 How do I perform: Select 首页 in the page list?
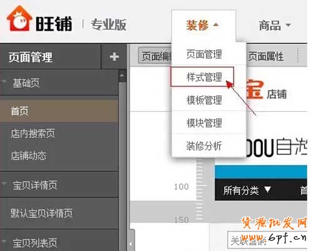(59, 111)
